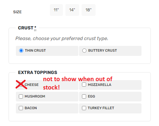Click the Buttery Crust label text

tap(103, 50)
